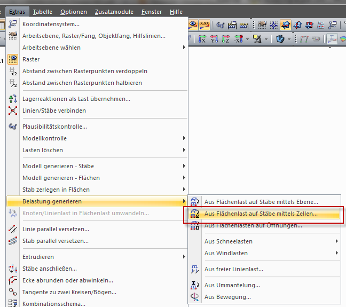Image resolution: width=346 pixels, height=307 pixels.
Task: Close the open Extras menu
Action: [17, 12]
